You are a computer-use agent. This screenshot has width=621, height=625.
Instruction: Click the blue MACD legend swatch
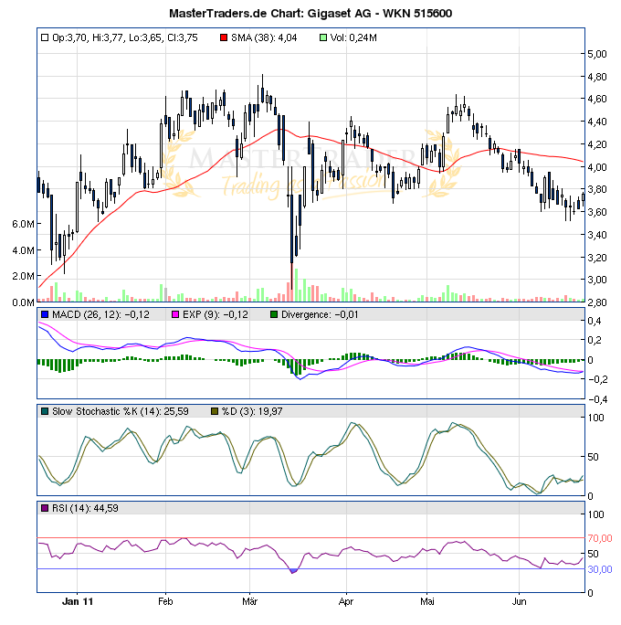point(45,314)
